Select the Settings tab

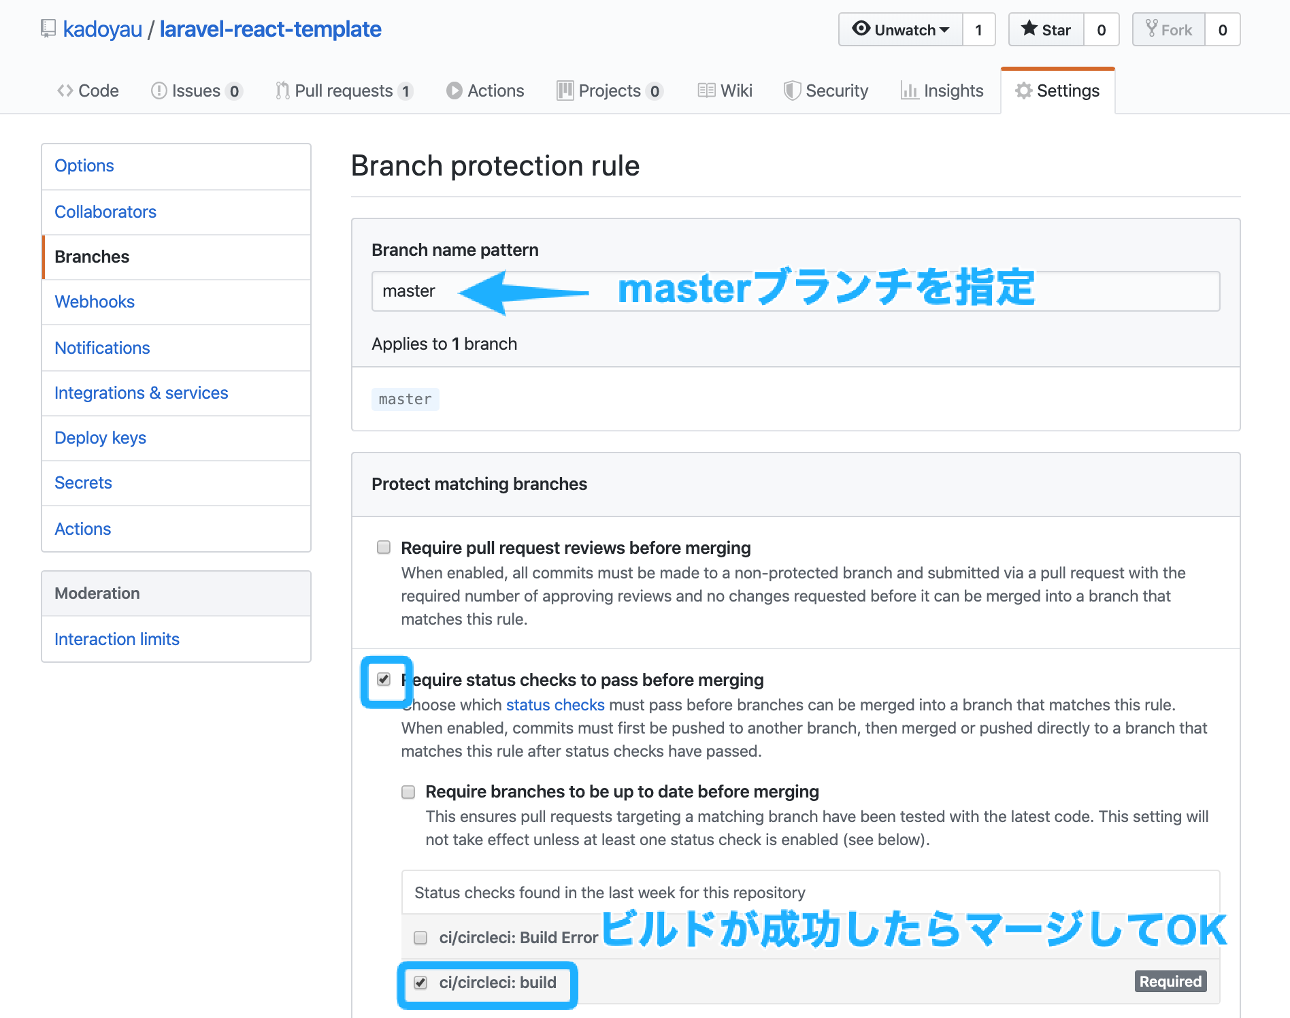tap(1058, 91)
